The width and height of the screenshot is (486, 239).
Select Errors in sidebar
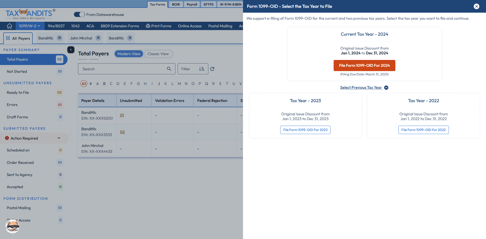coord(34,105)
